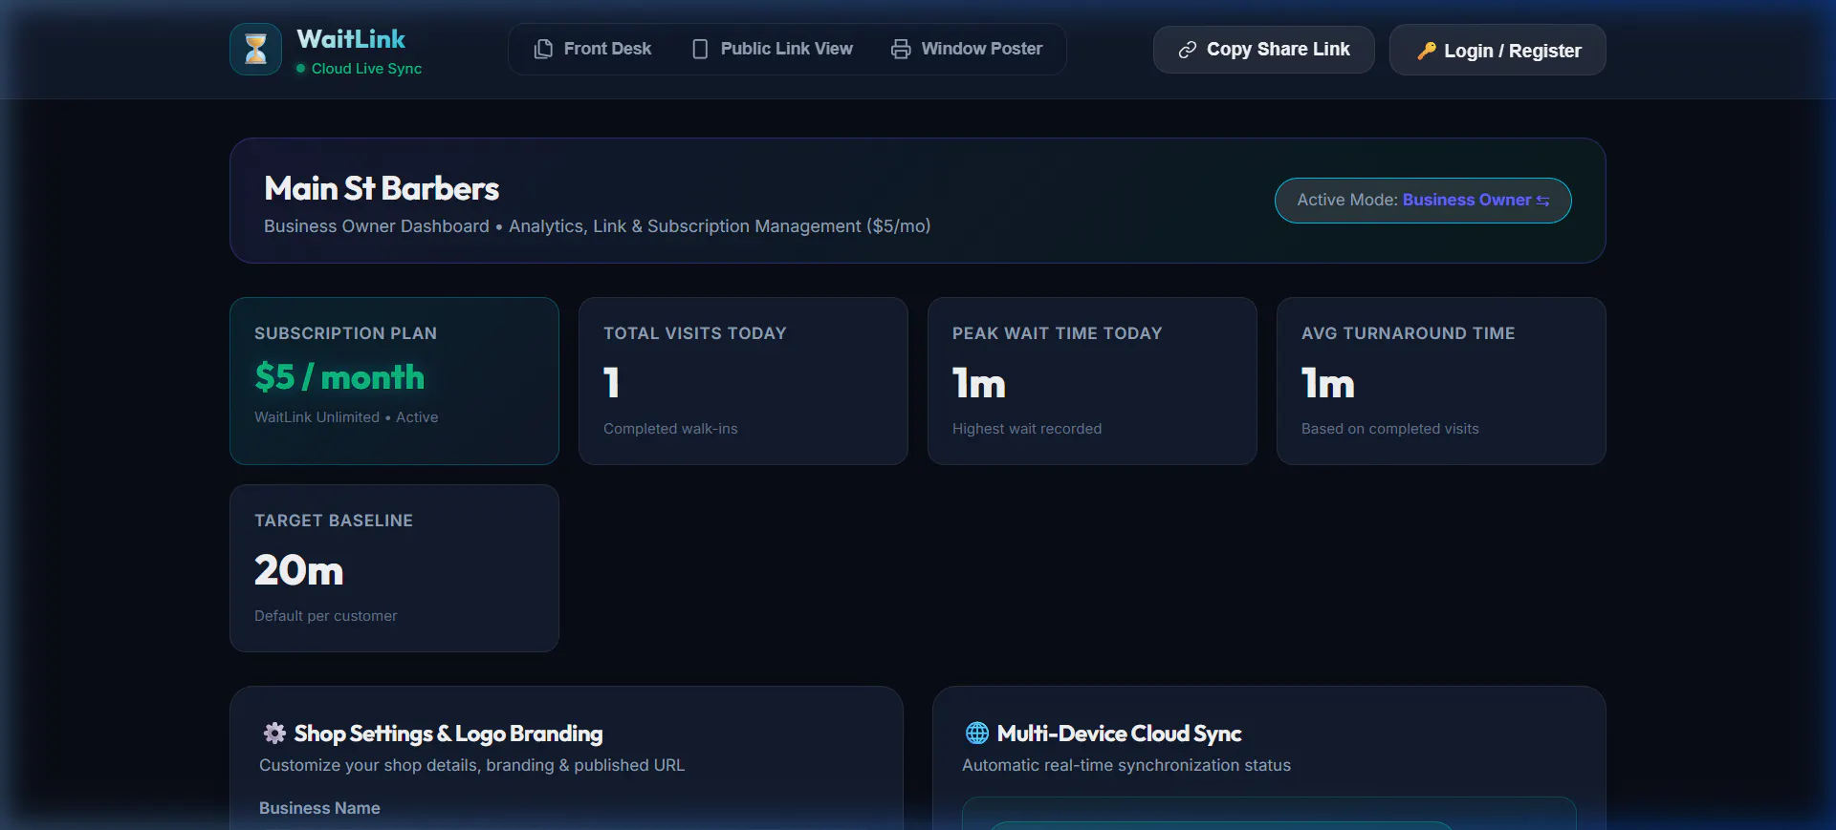Click the Shop Settings gear icon
The width and height of the screenshot is (1836, 830).
(274, 733)
